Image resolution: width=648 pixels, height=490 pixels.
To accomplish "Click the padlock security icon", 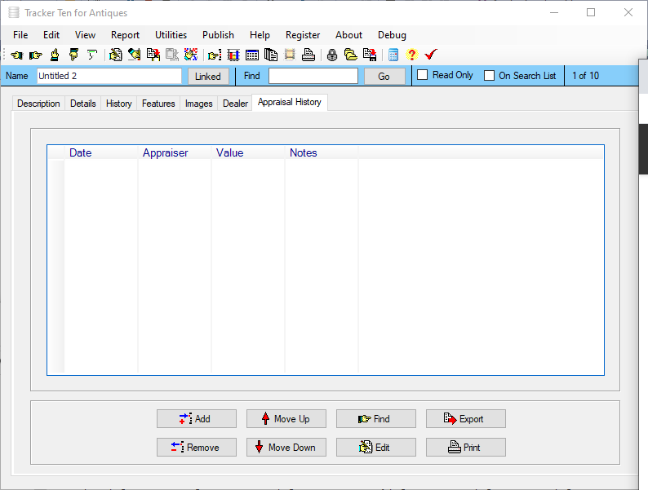I will click(332, 55).
